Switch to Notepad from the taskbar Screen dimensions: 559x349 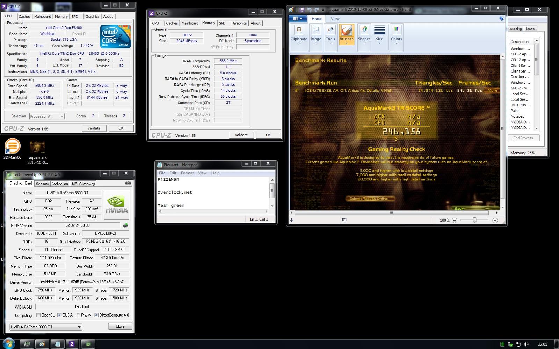click(58, 344)
